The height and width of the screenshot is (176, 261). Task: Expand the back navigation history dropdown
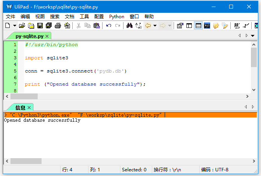(155, 26)
